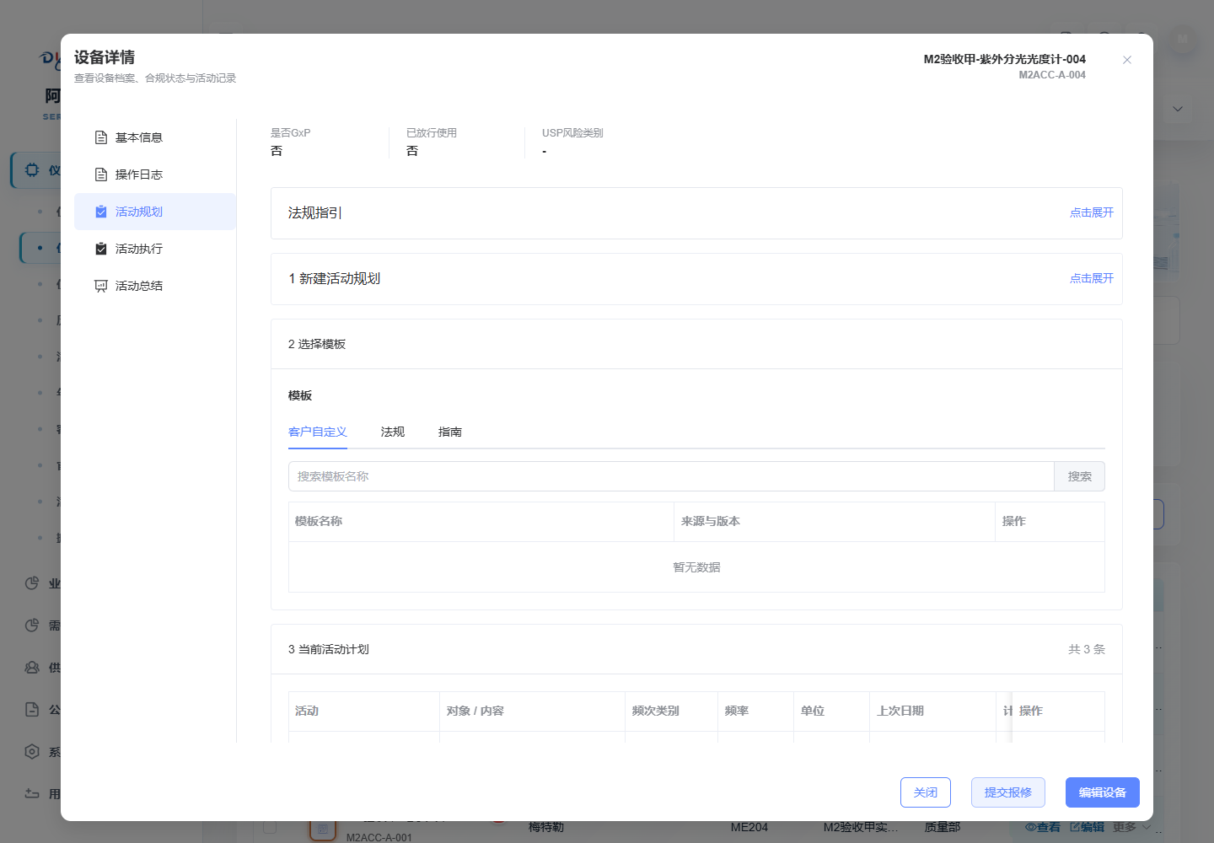Close the 设备详情 dialog with X
Image resolution: width=1214 pixels, height=843 pixels.
(1127, 60)
